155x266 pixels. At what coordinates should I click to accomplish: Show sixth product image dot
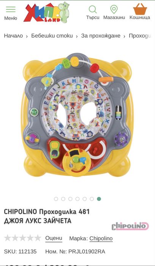tap(92, 199)
